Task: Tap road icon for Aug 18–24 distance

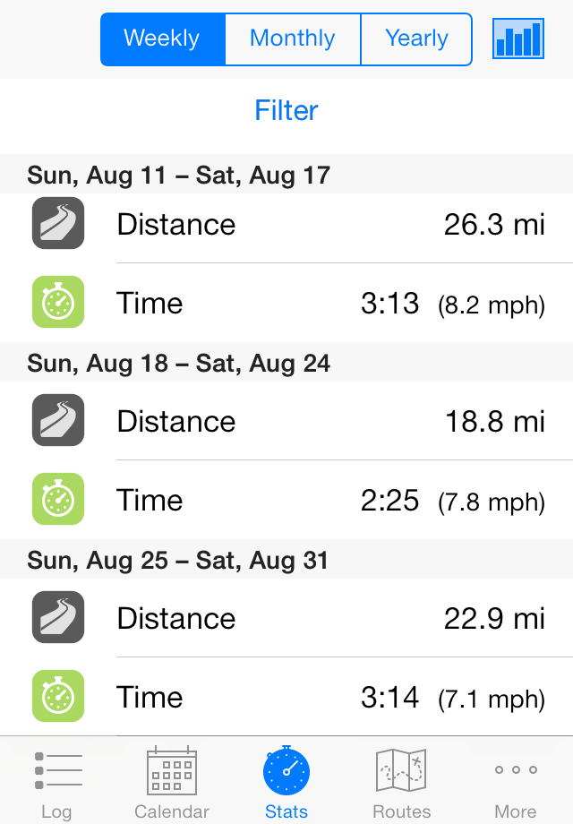Action: click(58, 420)
